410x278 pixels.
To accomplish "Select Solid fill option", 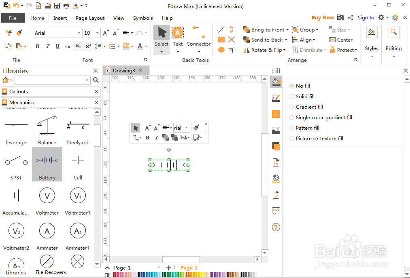I will (302, 96).
